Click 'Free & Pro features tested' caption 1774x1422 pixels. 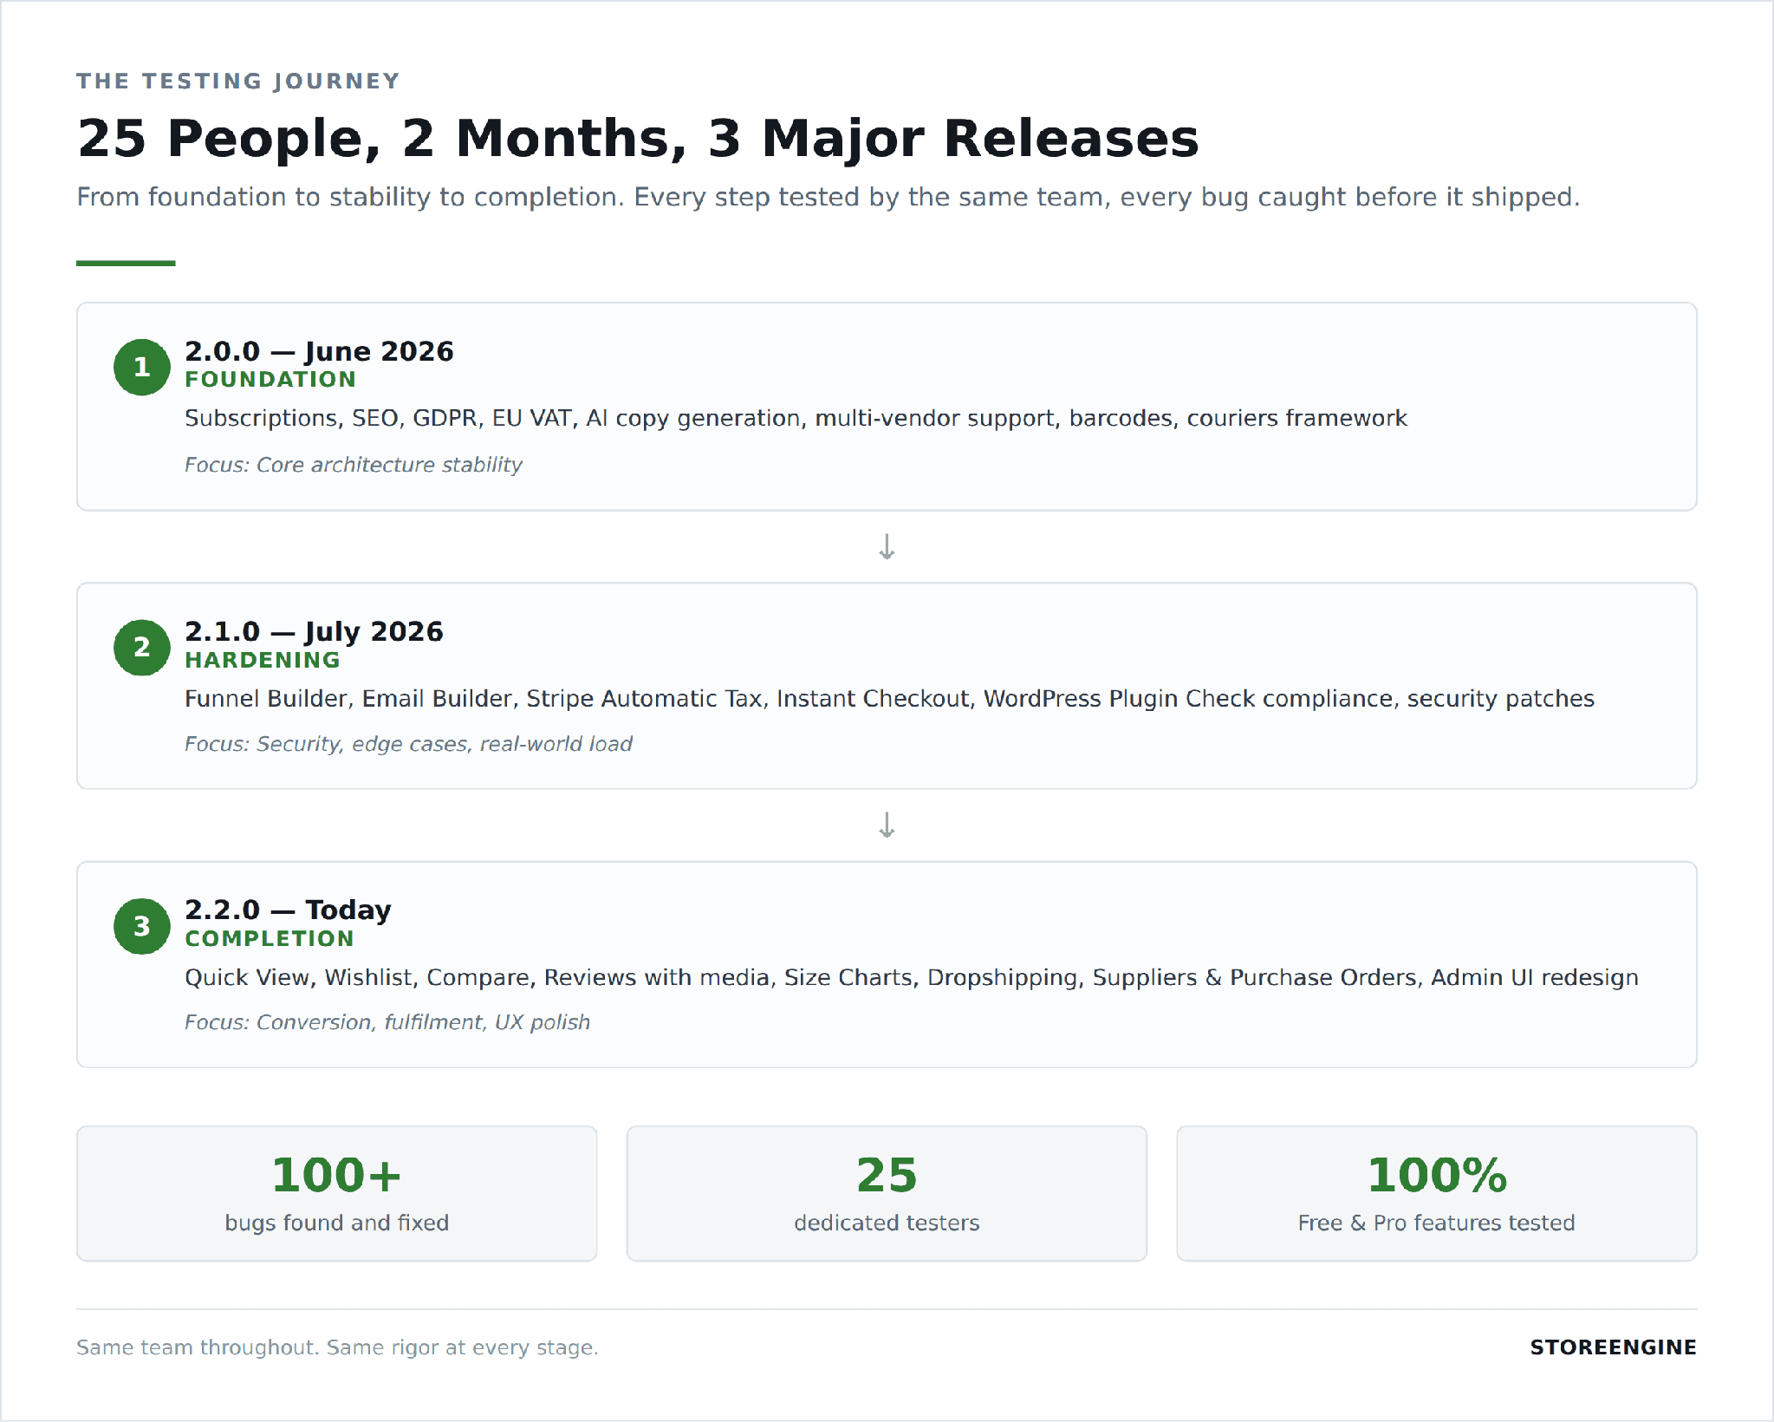pos(1437,1223)
